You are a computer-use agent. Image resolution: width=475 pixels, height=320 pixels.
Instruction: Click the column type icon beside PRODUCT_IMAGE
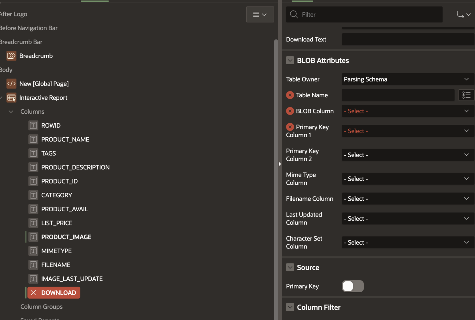coord(33,237)
